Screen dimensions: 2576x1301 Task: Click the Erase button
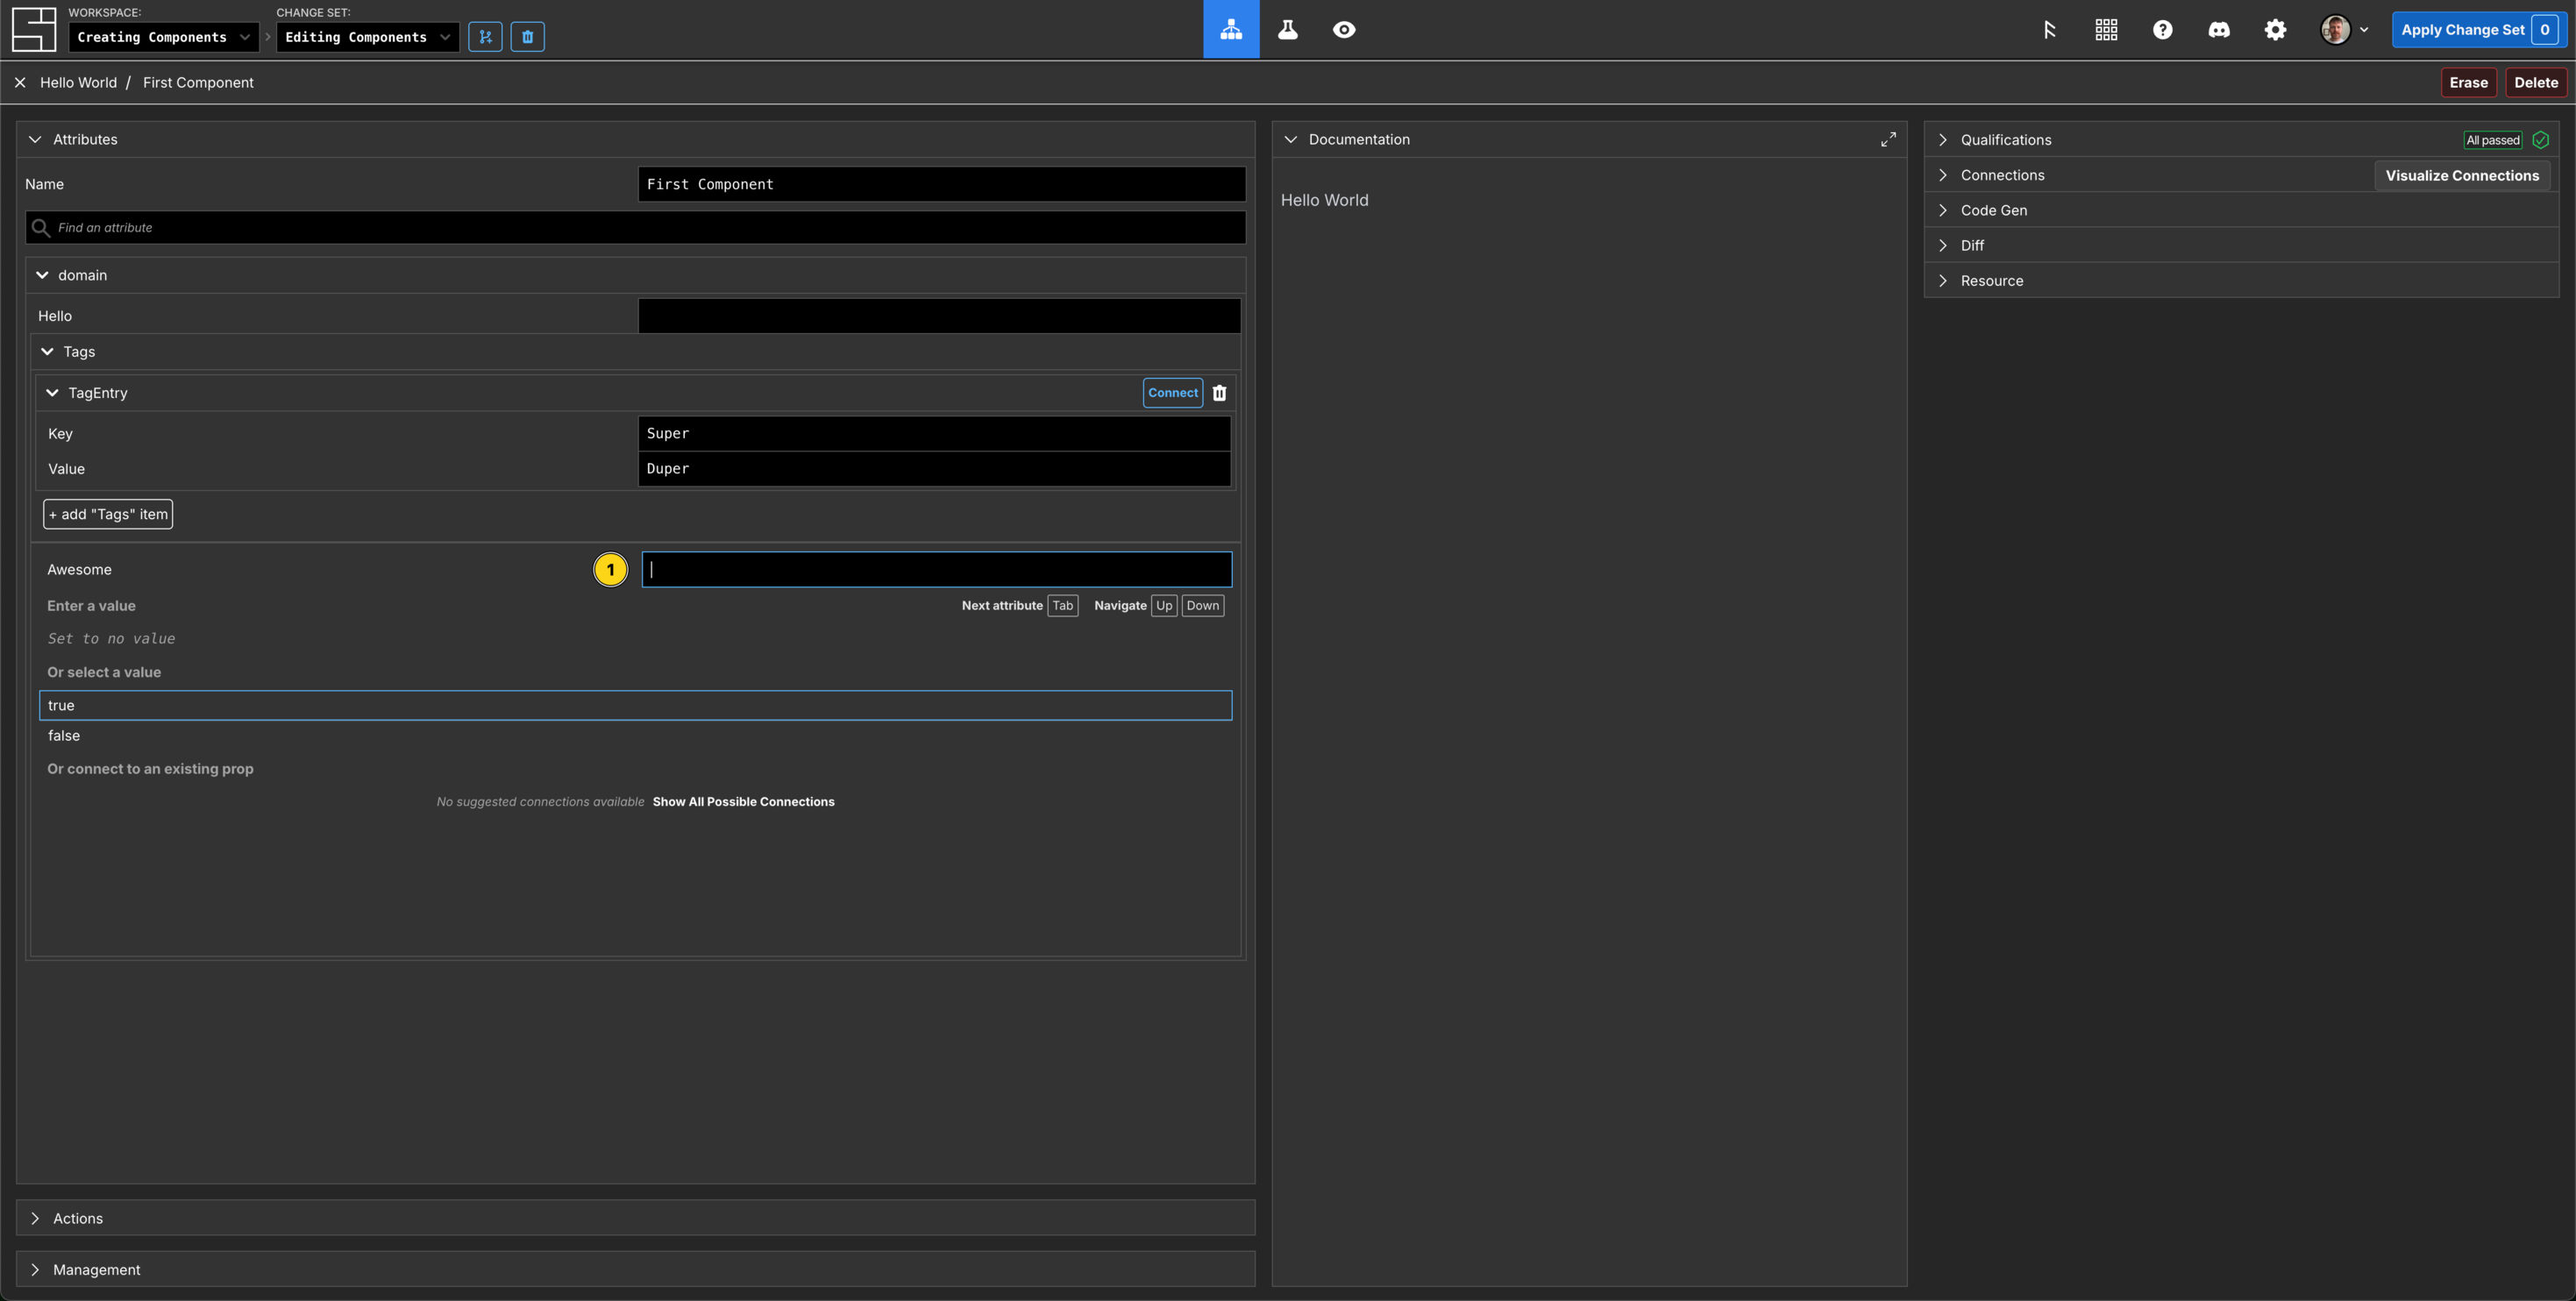coord(2468,82)
